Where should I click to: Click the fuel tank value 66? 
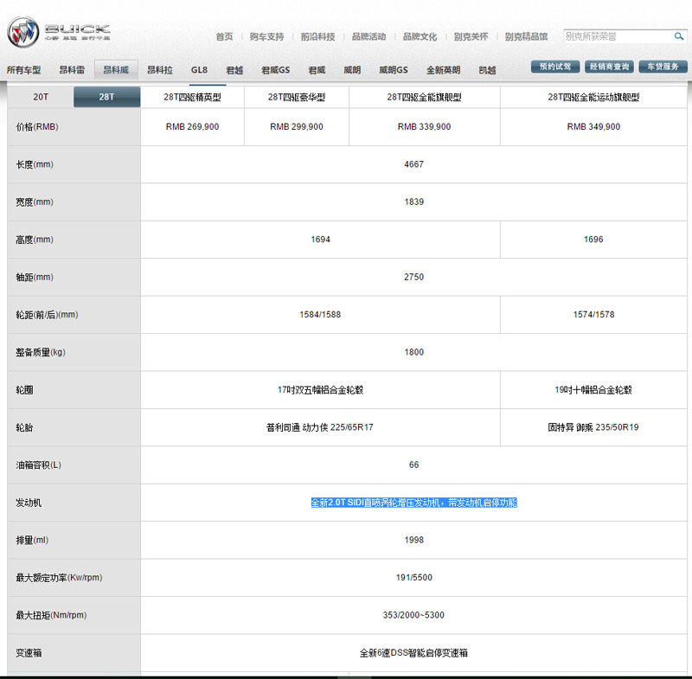pyautogui.click(x=414, y=465)
